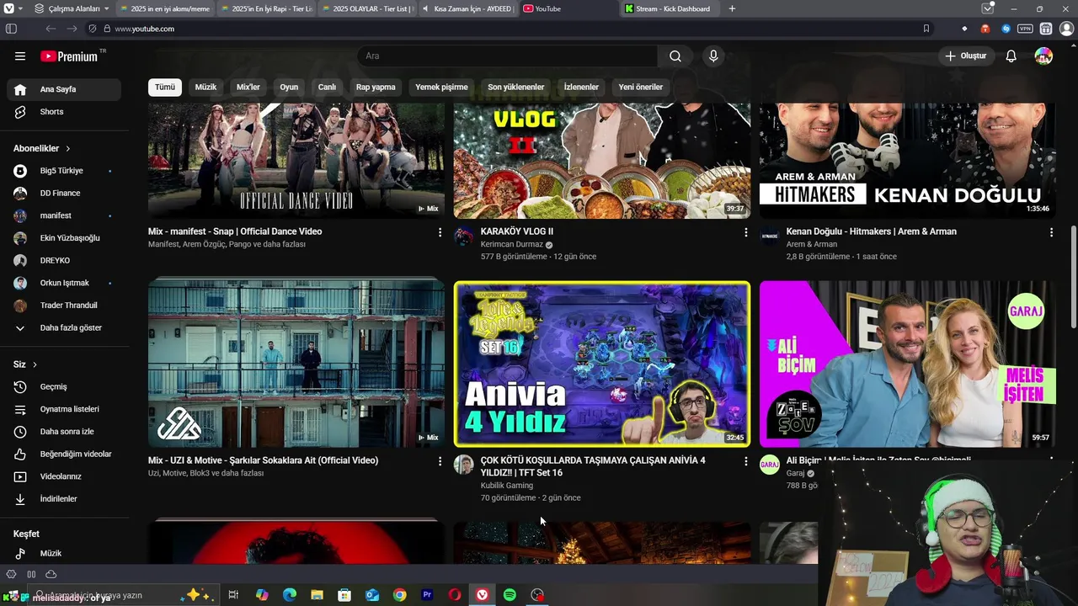Image resolution: width=1078 pixels, height=606 pixels.
Task: Open the Kerimcan Durmaz channel link
Action: [511, 245]
